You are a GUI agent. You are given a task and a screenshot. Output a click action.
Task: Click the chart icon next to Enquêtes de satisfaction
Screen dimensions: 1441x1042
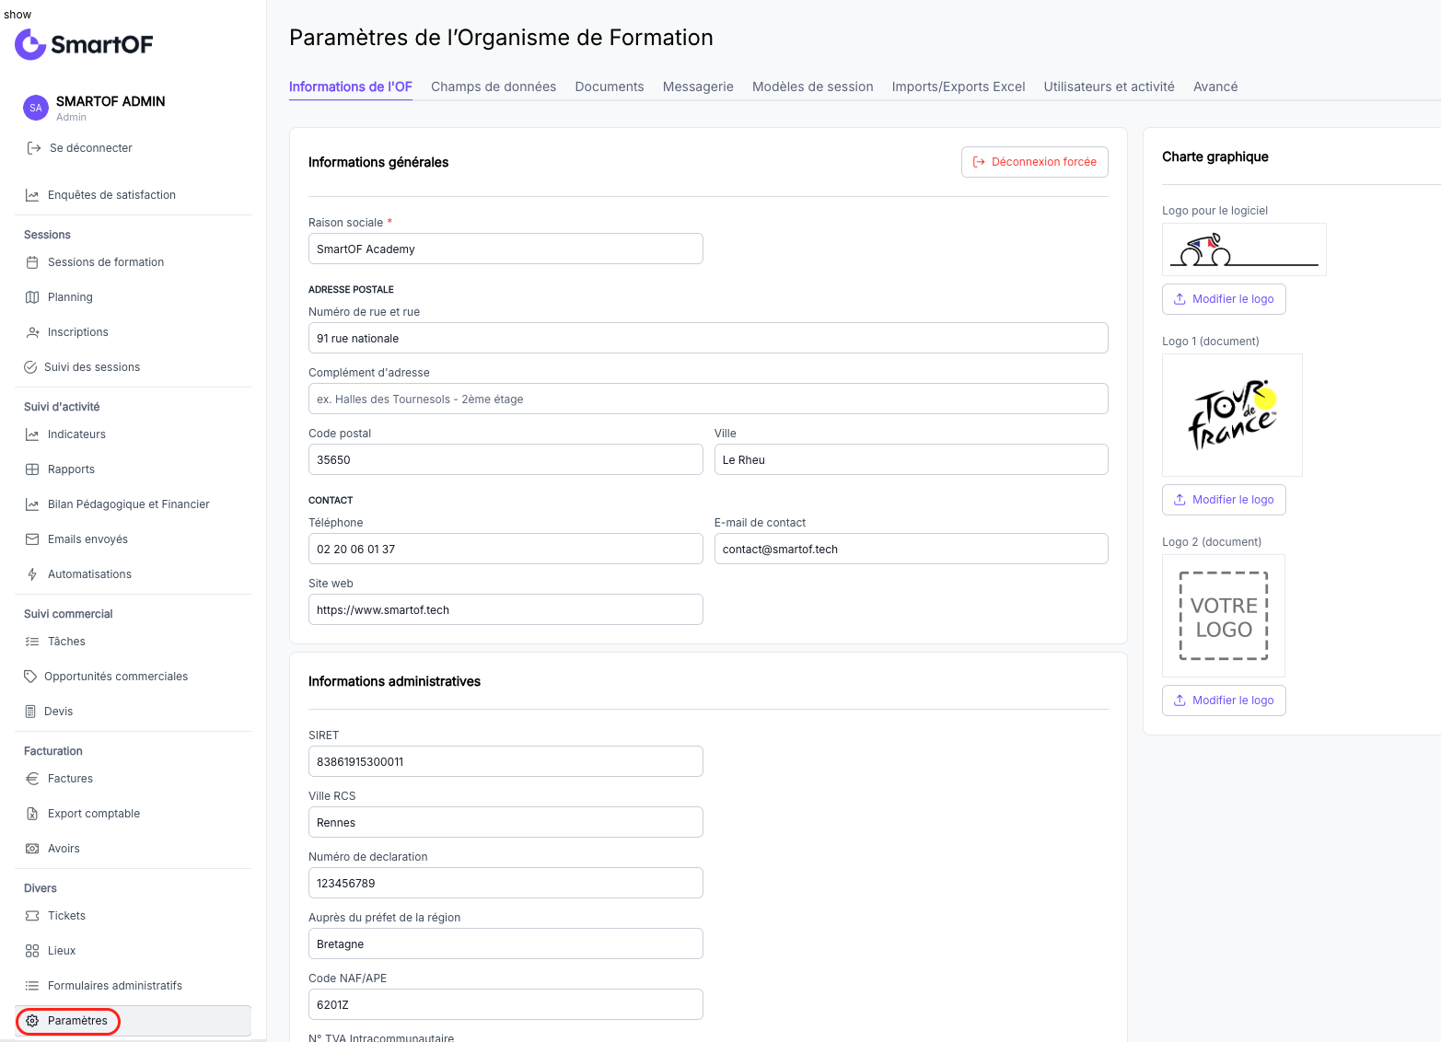tap(32, 195)
